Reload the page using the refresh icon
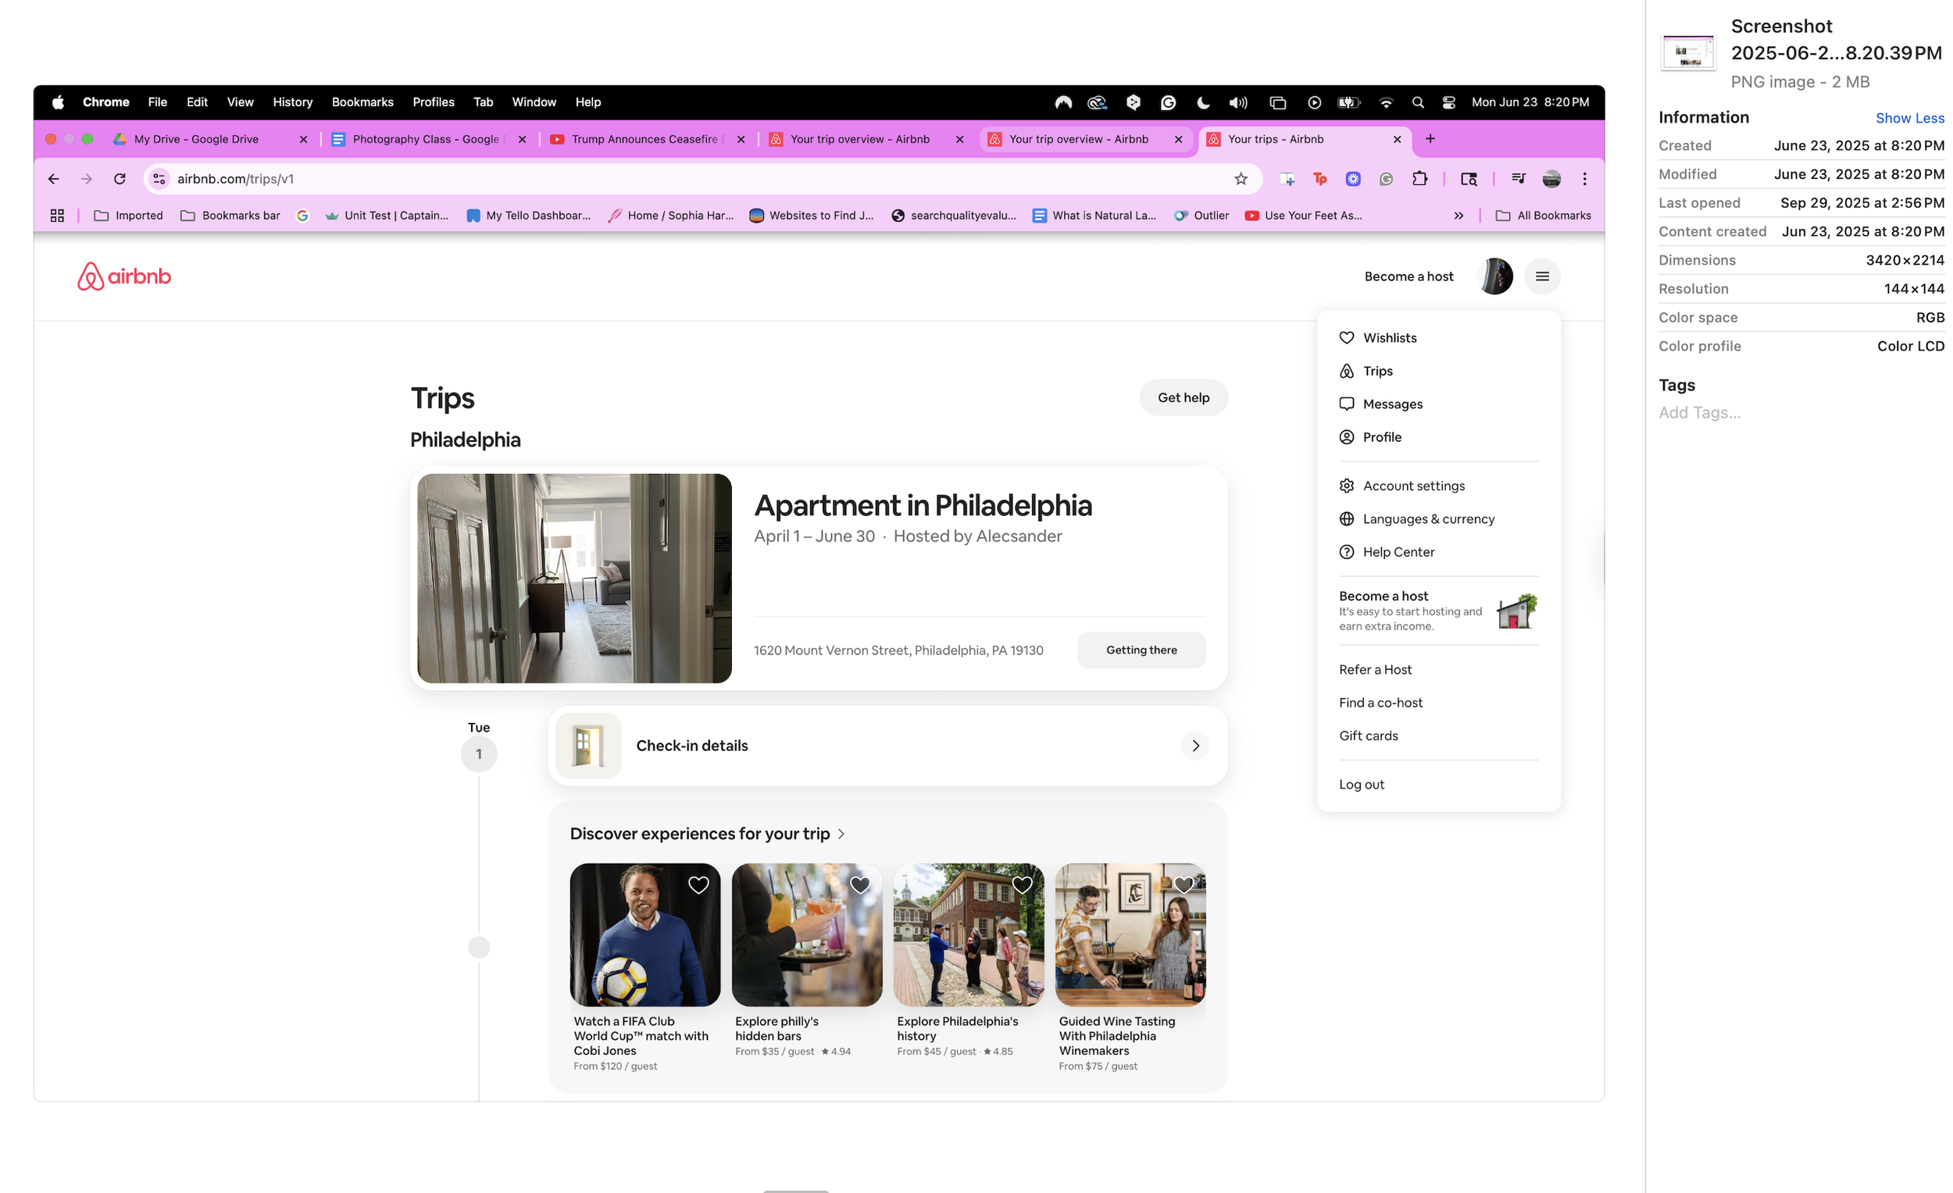 (x=120, y=179)
